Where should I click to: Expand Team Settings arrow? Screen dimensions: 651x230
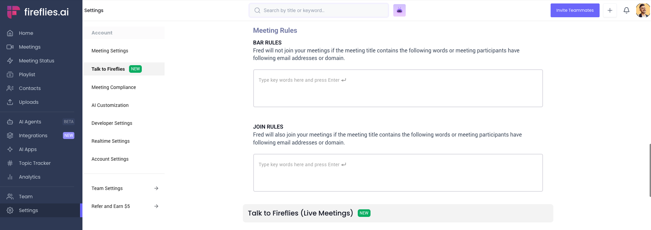[x=156, y=188]
